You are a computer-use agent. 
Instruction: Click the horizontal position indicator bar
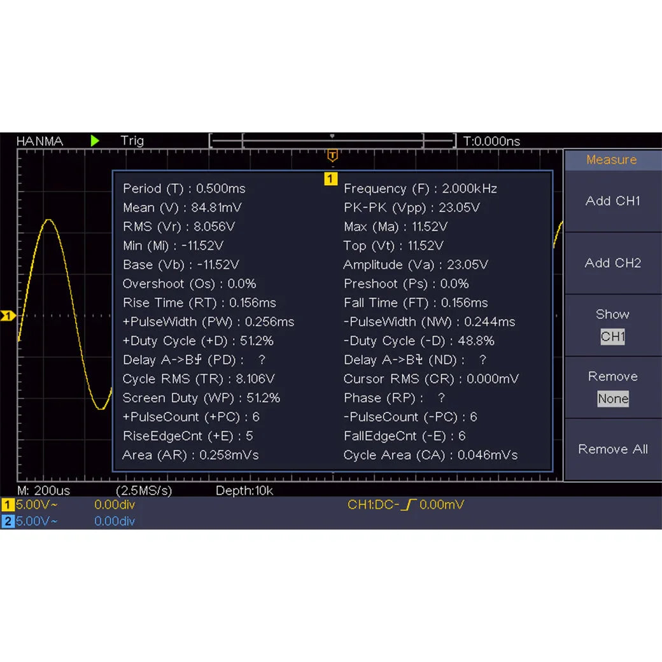tap(332, 141)
